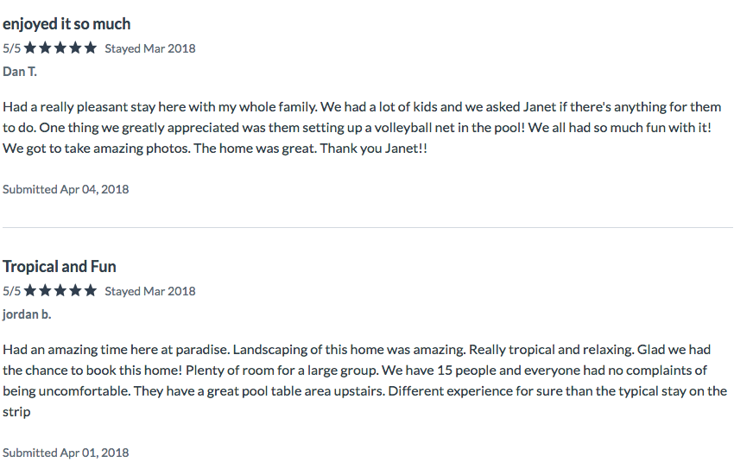Viewport: 734px width, 469px height.
Task: Click fifth star in Dan T. review
Action: pos(91,48)
